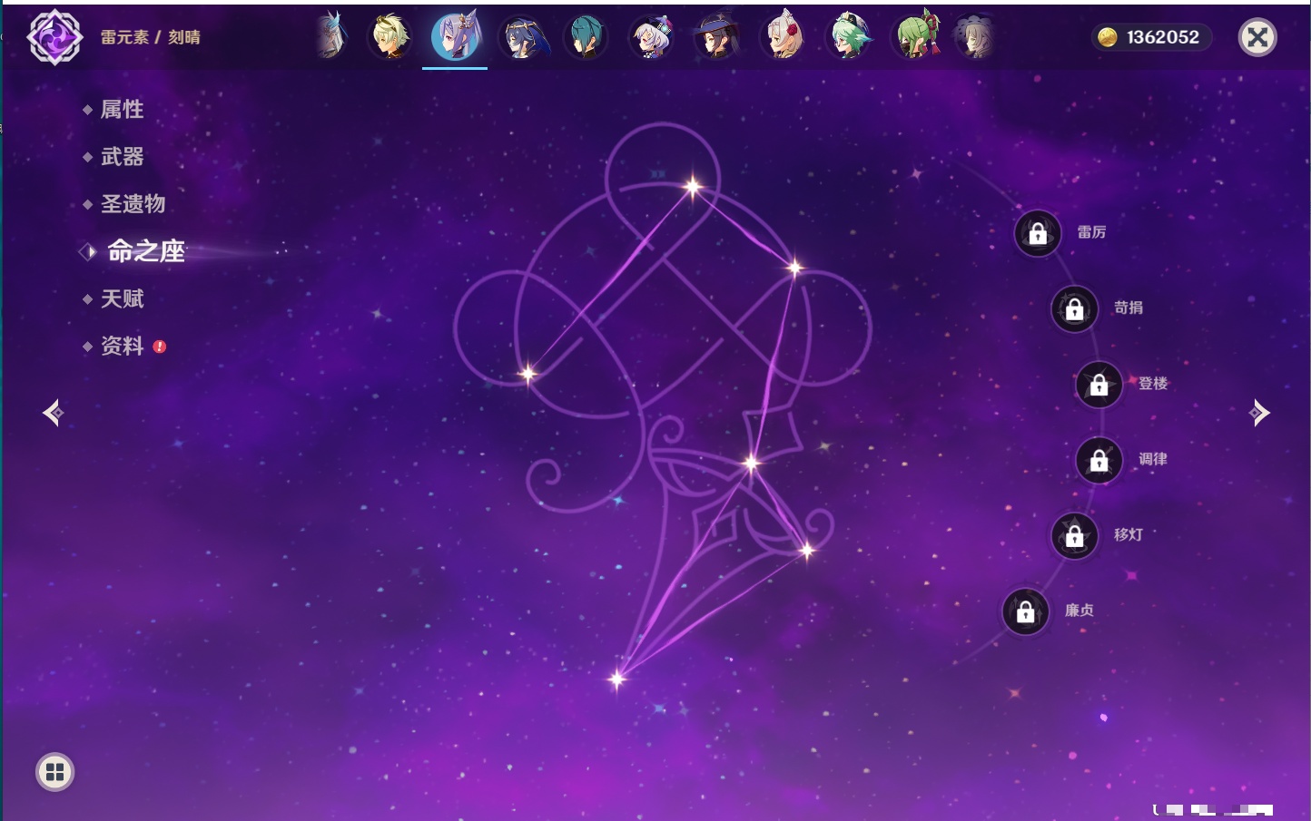Click the 苛捐 constellation label
The height and width of the screenshot is (821, 1311).
pyautogui.click(x=1129, y=308)
